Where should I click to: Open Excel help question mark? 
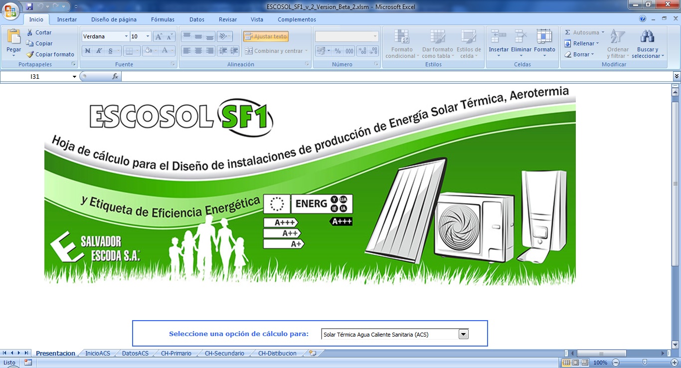point(643,19)
